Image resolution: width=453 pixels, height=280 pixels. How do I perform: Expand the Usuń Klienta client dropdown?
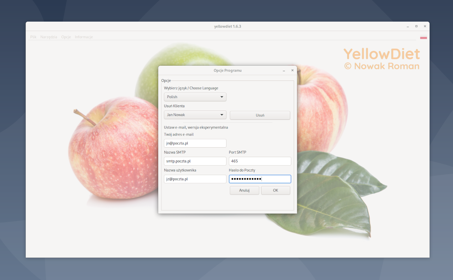[195, 114]
